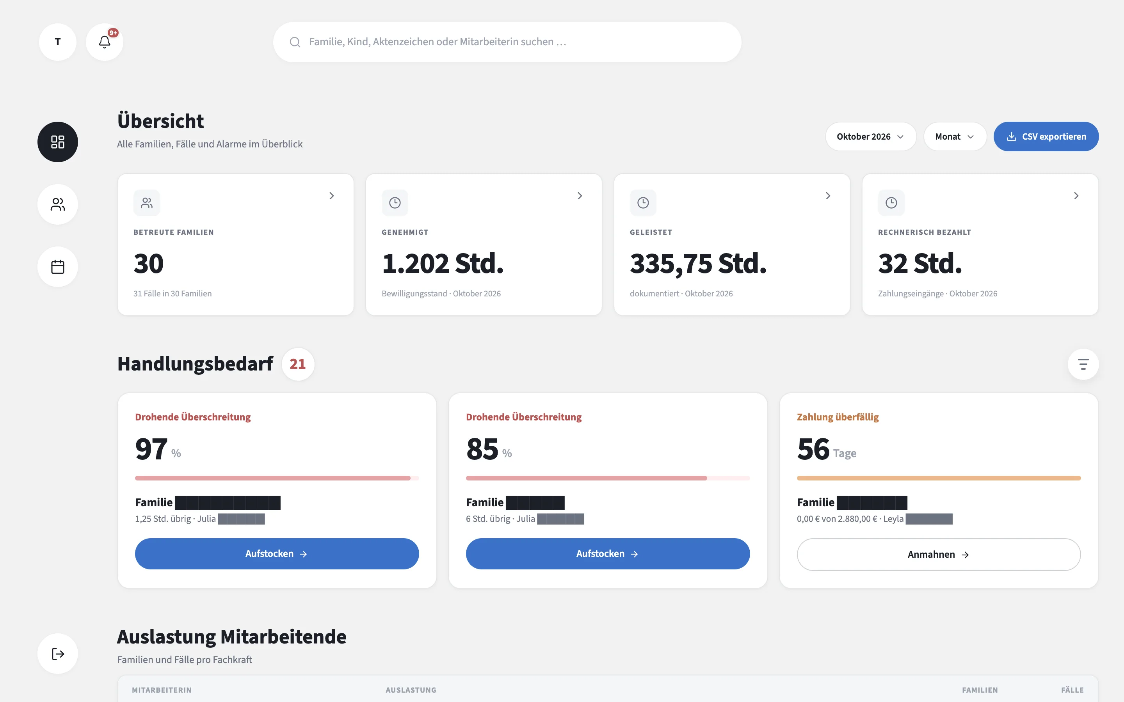Click the filter icon beside Handlungsbedarf
Viewport: 1124px width, 702px height.
pyautogui.click(x=1083, y=364)
